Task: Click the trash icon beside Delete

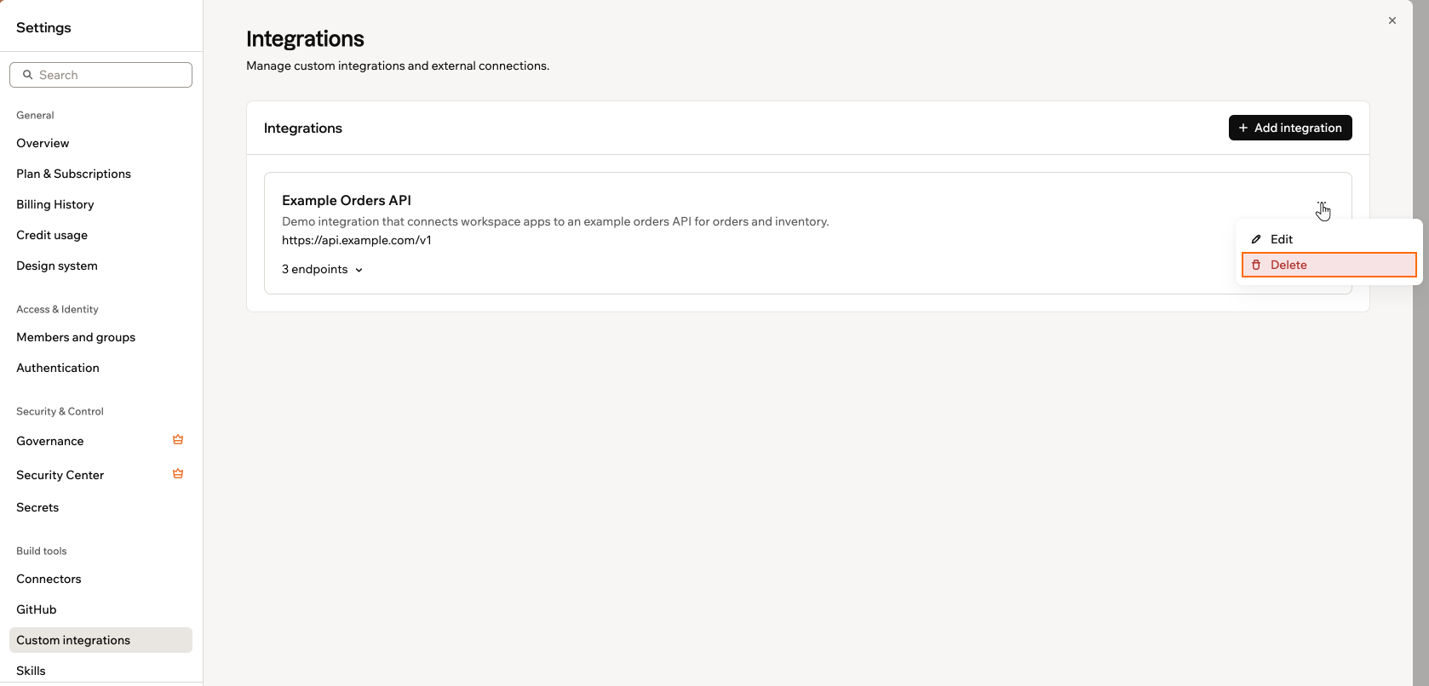Action: (1255, 265)
